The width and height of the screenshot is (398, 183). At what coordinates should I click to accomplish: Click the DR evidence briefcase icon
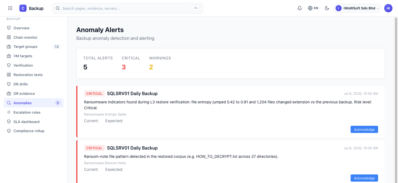[x=9, y=94]
